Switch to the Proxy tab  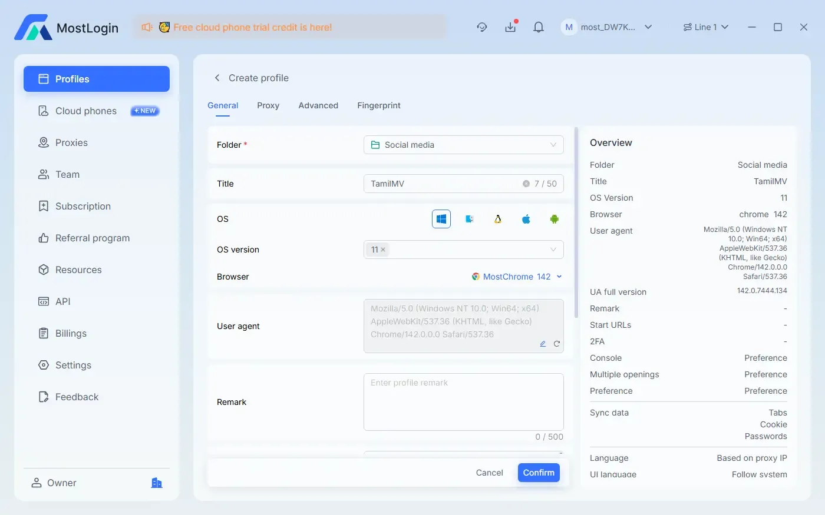click(268, 105)
